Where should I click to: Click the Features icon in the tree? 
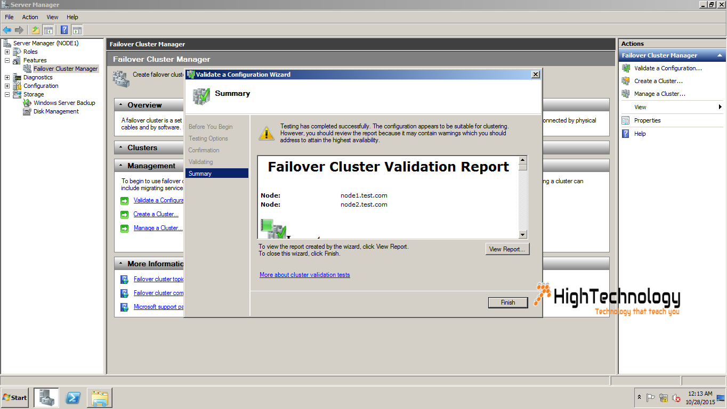18,60
